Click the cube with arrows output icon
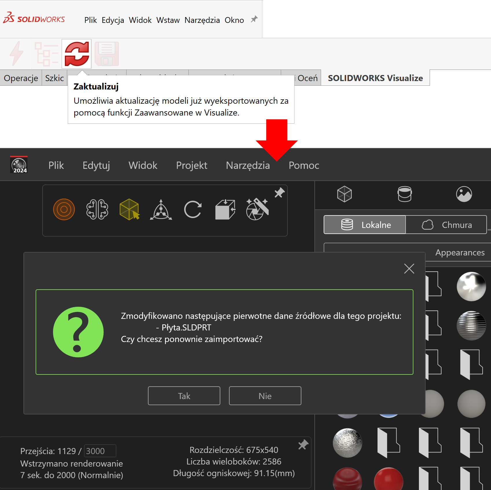Image resolution: width=491 pixels, height=490 pixels. (225, 209)
